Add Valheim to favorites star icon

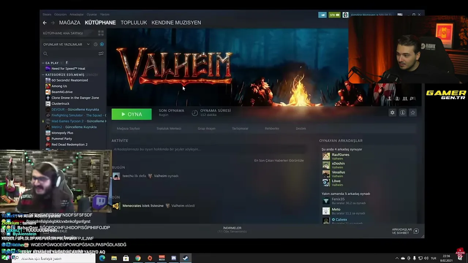point(413,113)
